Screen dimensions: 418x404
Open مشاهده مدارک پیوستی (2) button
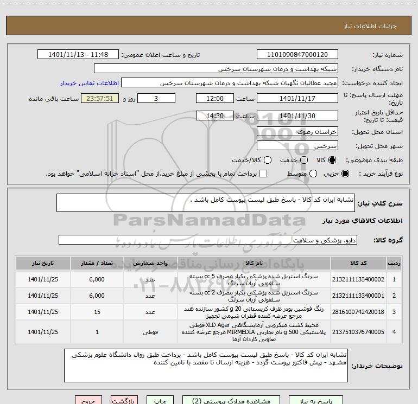tap(231, 400)
